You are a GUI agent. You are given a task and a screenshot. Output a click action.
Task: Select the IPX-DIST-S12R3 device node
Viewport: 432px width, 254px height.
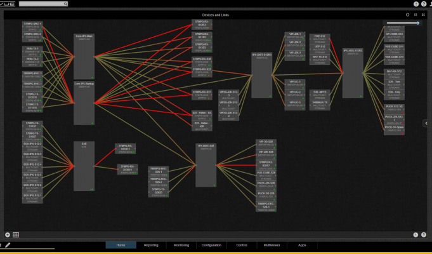[262, 75]
